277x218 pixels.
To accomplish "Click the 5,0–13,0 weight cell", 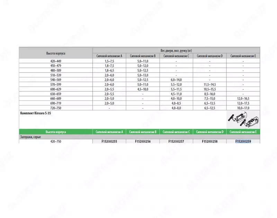I will click(x=143, y=75).
